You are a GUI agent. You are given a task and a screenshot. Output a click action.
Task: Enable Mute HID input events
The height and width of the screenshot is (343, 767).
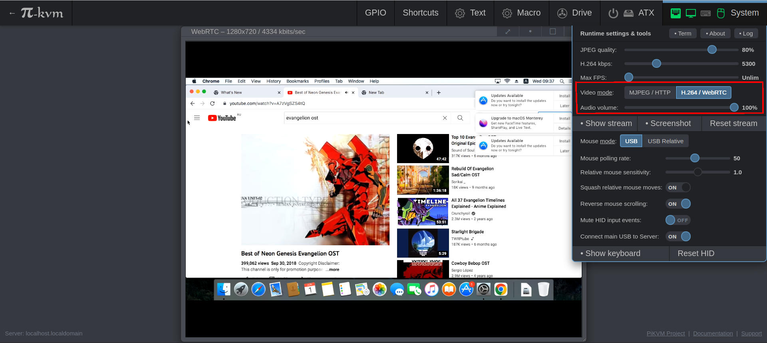point(678,220)
